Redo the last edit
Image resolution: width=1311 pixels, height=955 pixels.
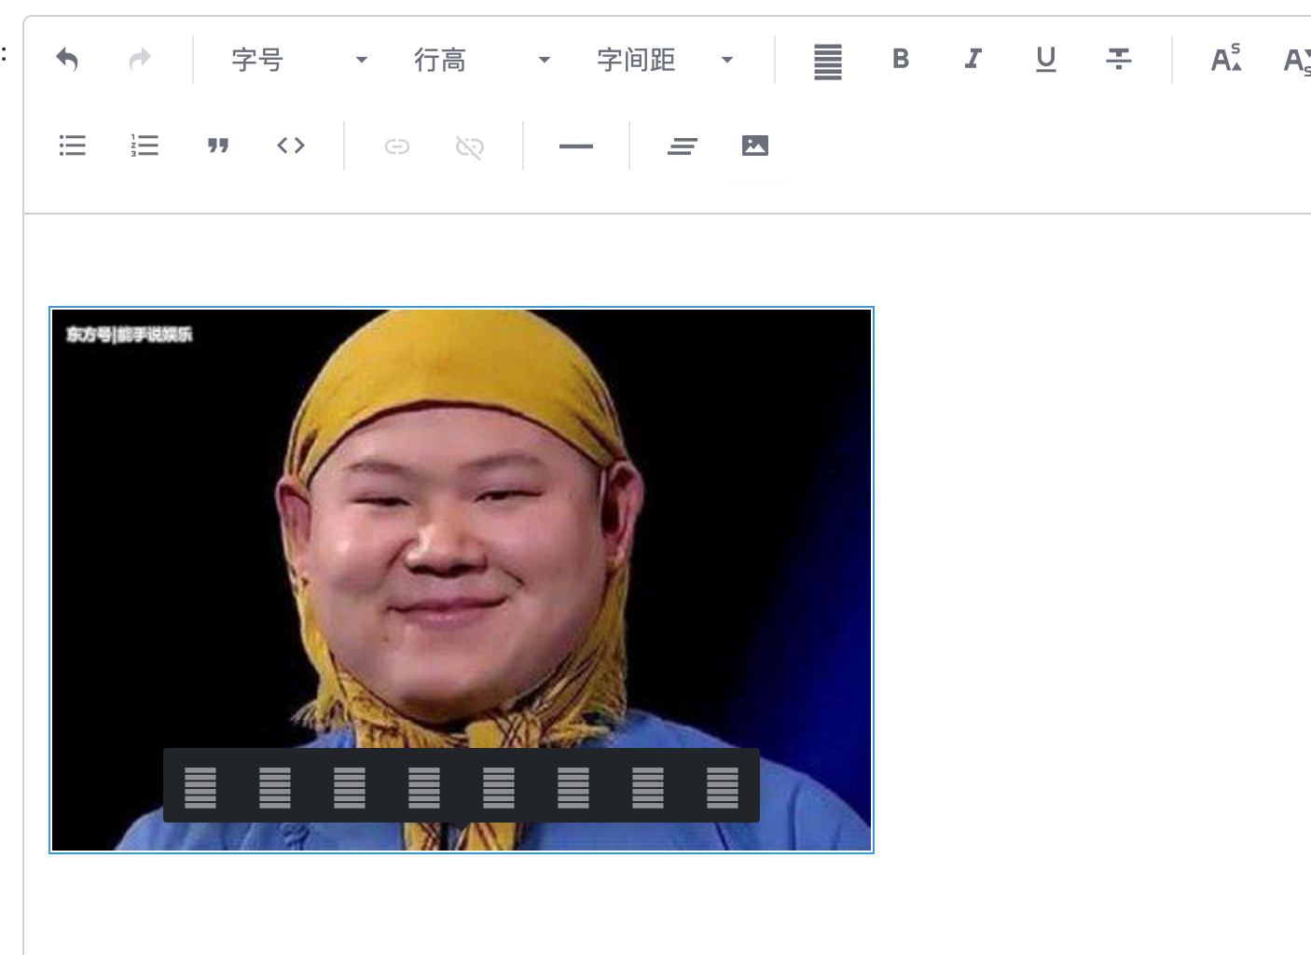(x=139, y=59)
